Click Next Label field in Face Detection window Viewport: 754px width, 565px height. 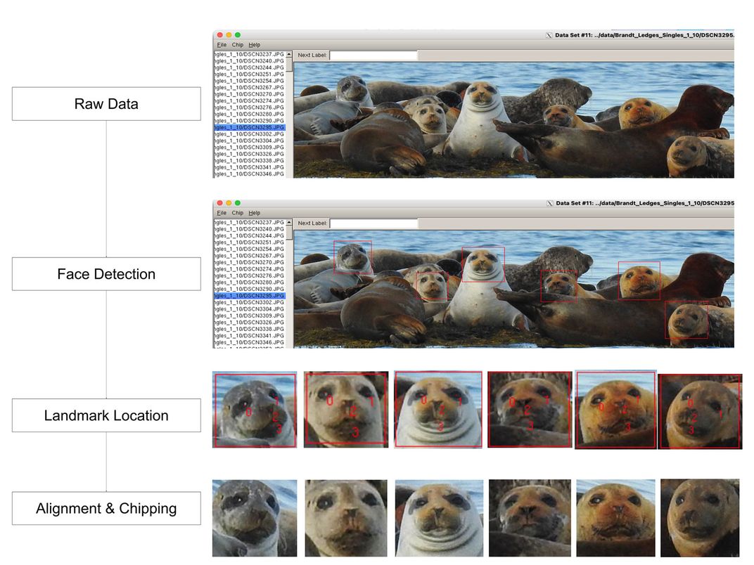pos(373,223)
